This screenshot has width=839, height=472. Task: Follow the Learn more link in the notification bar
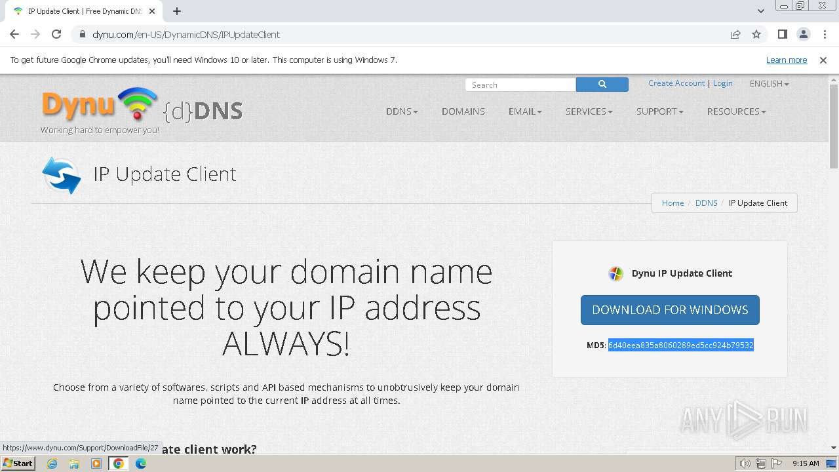[787, 60]
